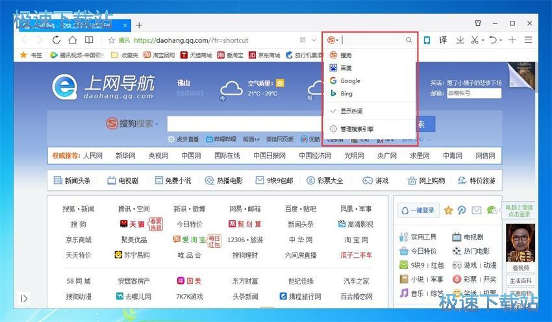
Task: Click the 上网导航 logo
Action: tap(103, 86)
